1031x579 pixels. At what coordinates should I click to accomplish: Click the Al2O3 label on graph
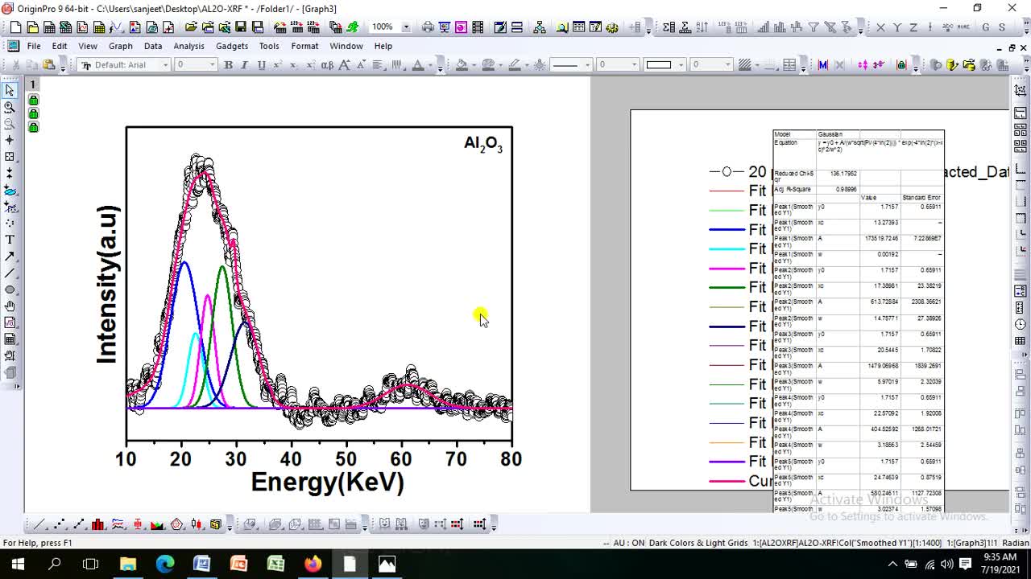[483, 144]
